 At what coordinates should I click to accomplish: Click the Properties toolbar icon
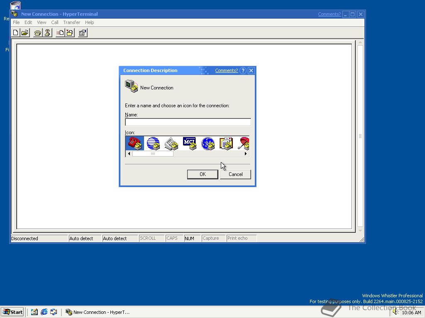tap(83, 33)
